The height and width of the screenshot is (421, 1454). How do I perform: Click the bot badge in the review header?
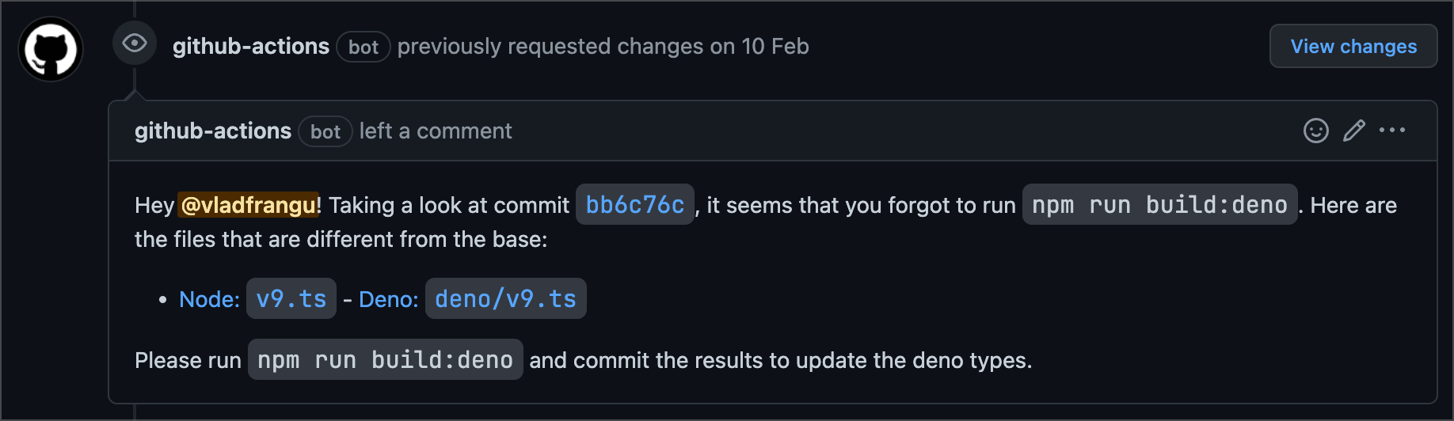coord(363,47)
